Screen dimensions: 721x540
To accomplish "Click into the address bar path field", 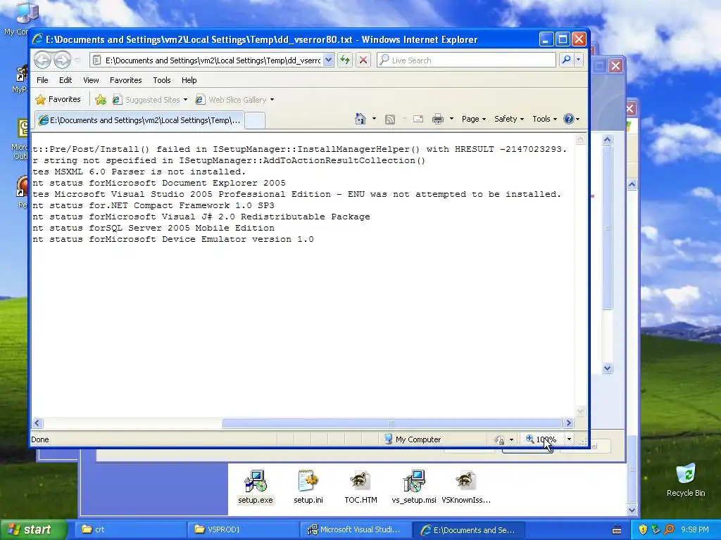I will (x=213, y=60).
